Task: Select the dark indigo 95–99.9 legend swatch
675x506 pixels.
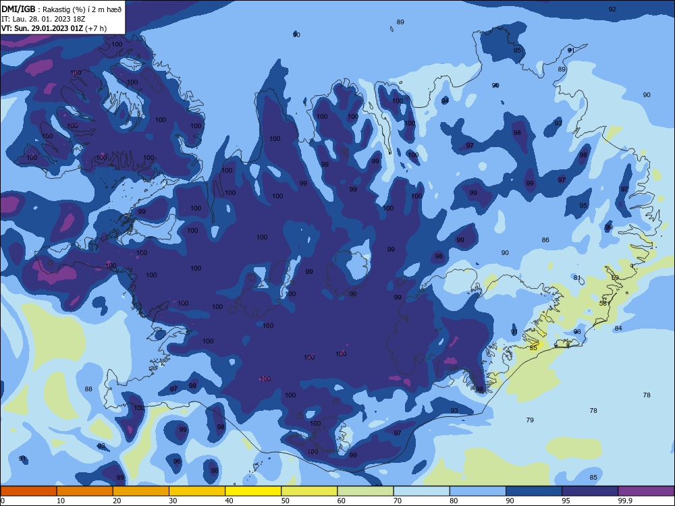Action: (590, 491)
